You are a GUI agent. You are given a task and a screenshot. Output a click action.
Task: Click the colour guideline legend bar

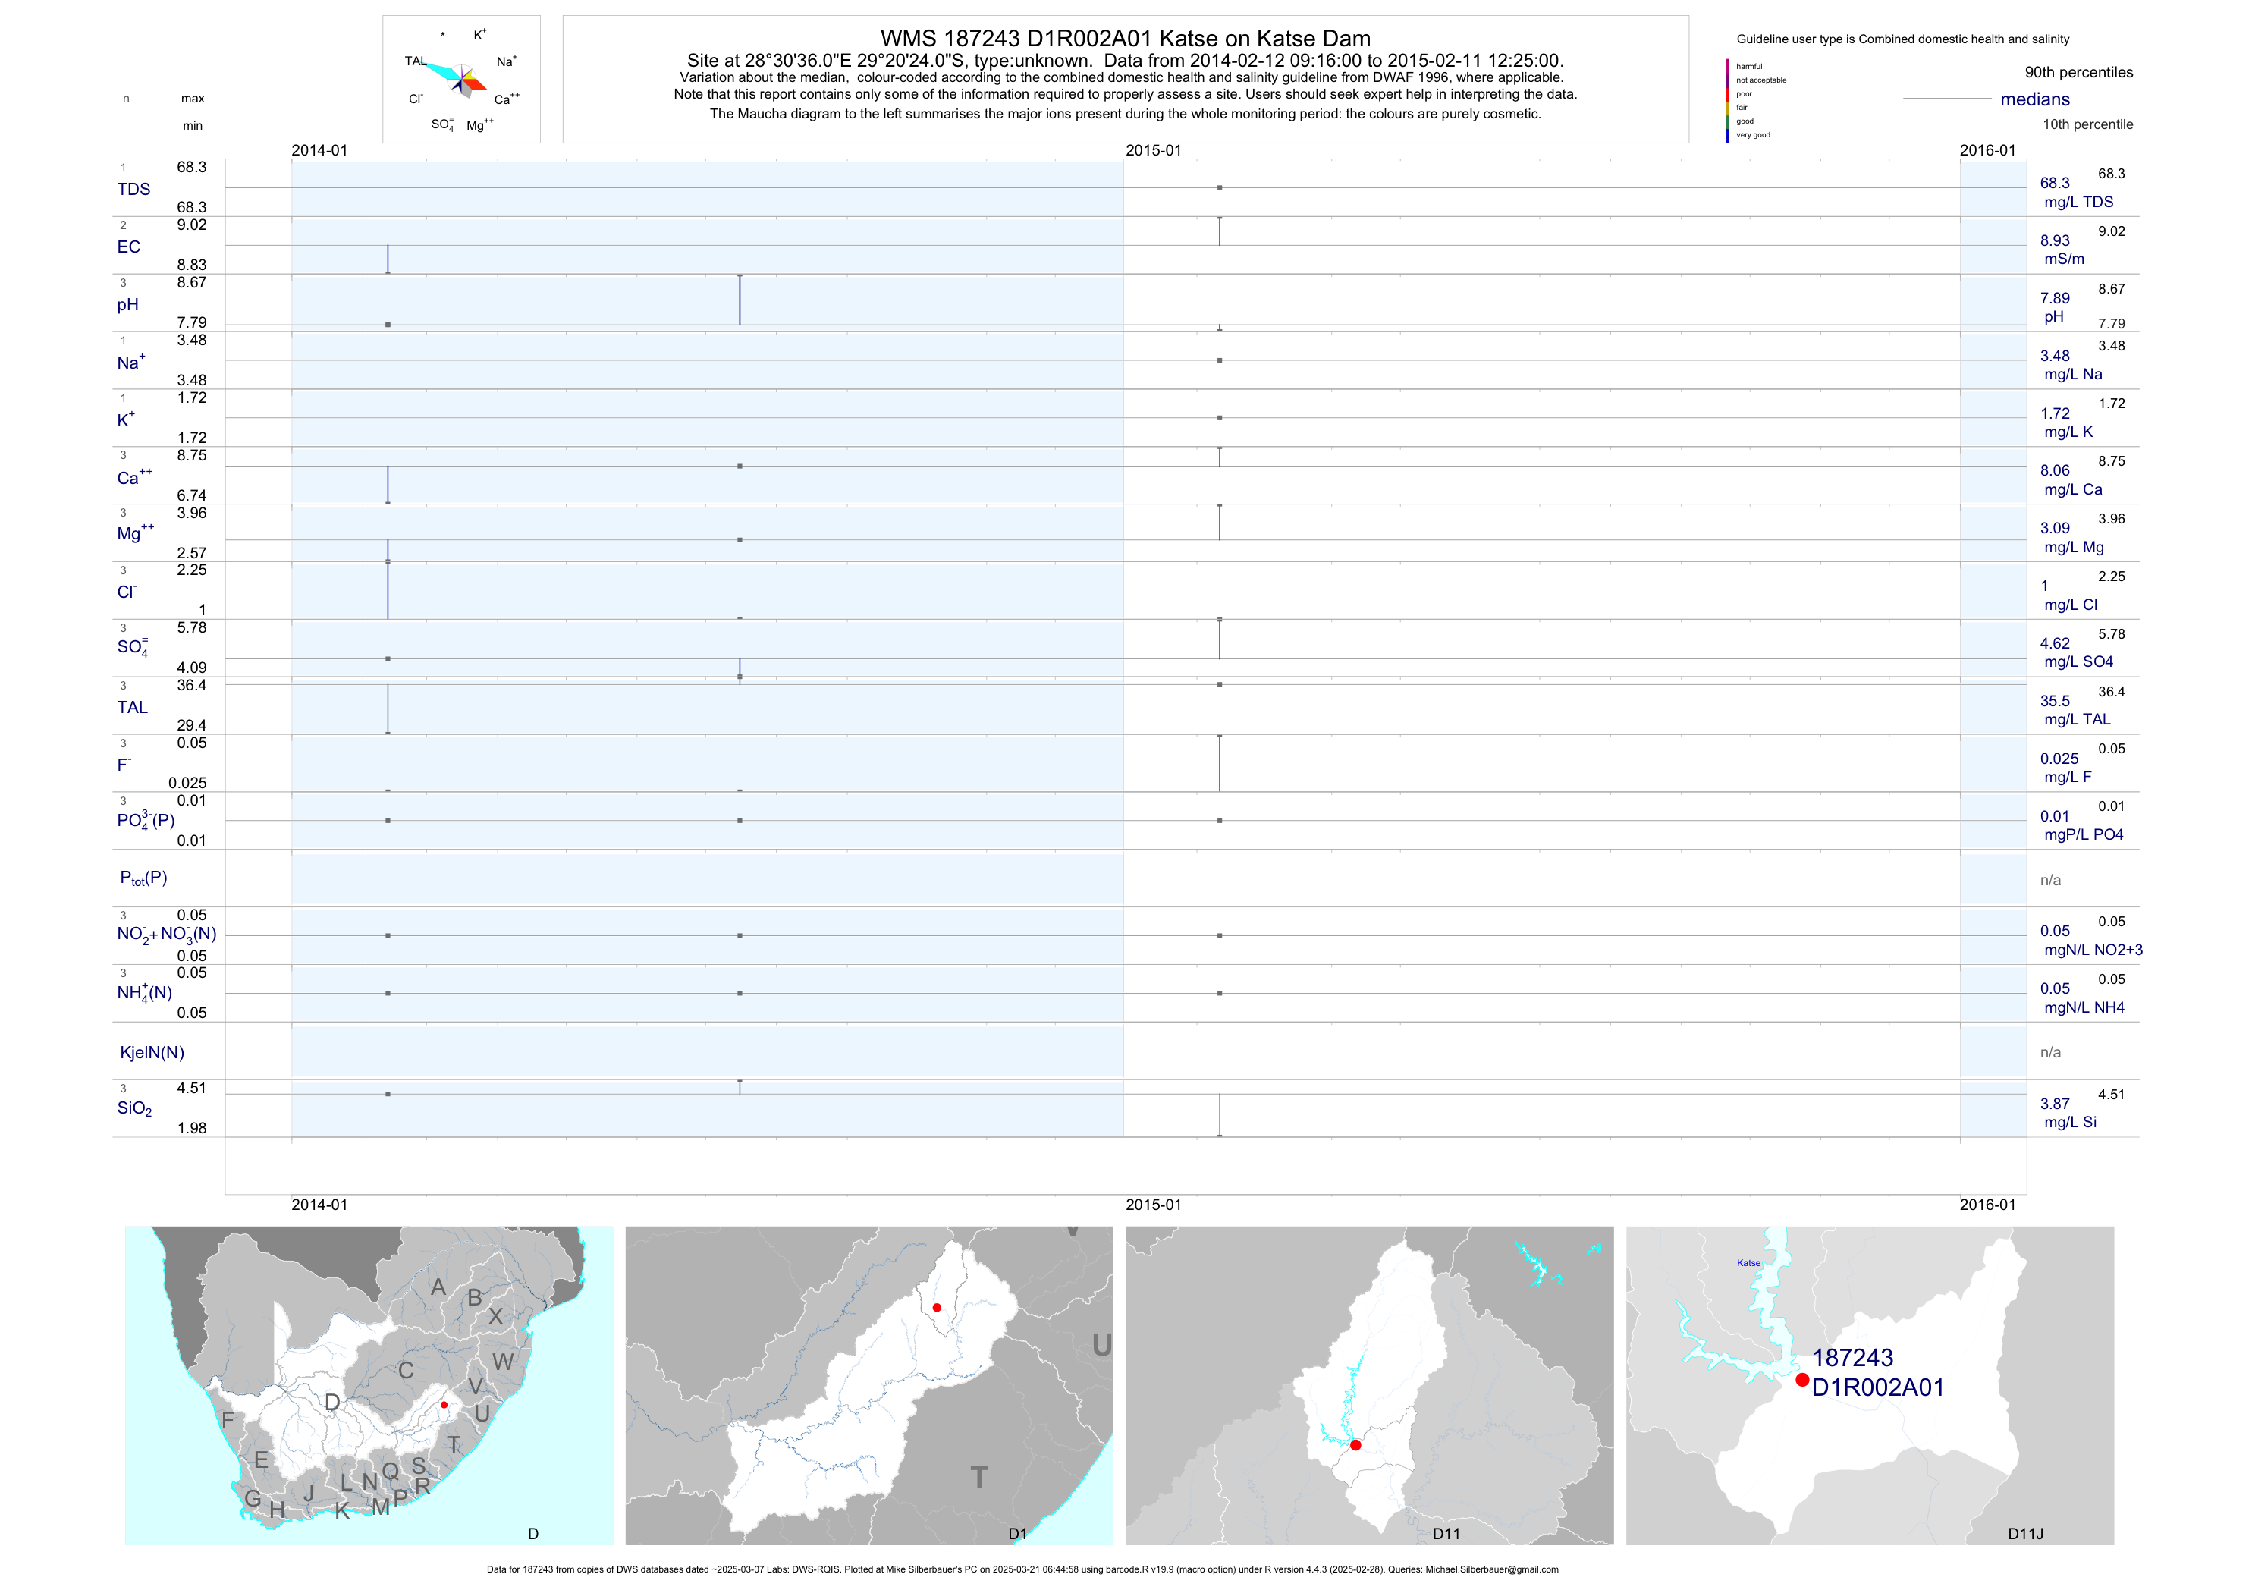(1727, 100)
